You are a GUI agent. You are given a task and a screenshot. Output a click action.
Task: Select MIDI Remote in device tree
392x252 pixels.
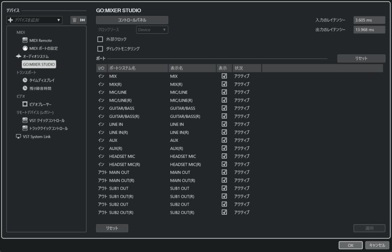tap(41, 40)
